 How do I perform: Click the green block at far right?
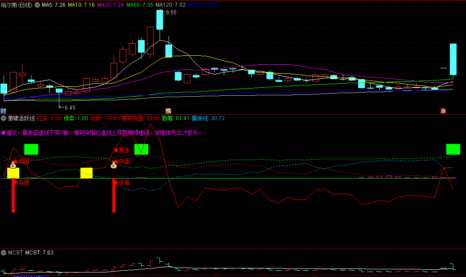pyautogui.click(x=453, y=149)
